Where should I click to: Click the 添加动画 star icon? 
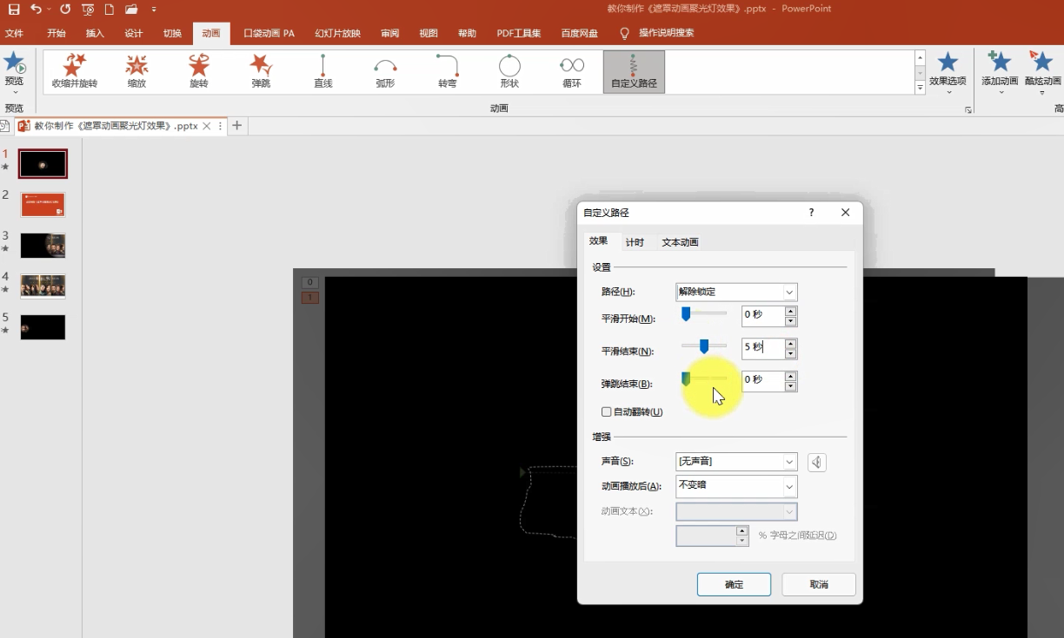point(999,63)
